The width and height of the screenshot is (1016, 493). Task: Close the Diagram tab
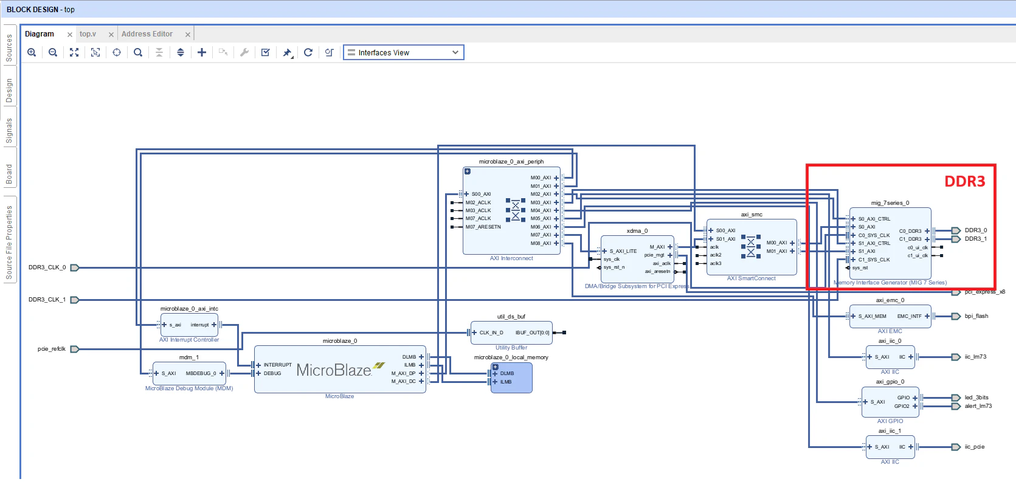[x=70, y=35]
